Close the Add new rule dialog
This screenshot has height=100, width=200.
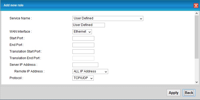point(196,6)
